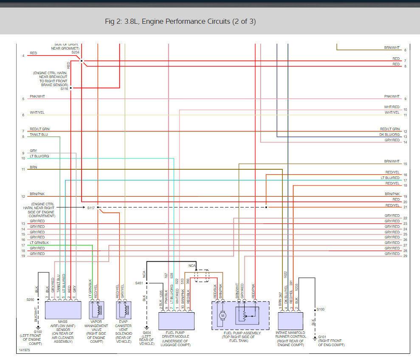This screenshot has height=364, width=420.
Task: Click the S234 splice dot
Action: click(82, 61)
